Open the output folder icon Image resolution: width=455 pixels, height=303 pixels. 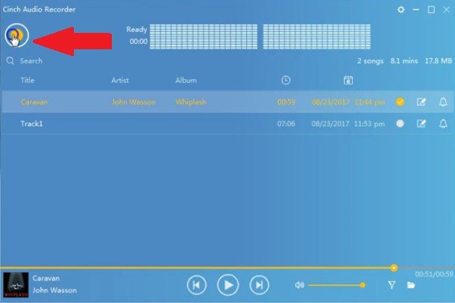point(411,285)
